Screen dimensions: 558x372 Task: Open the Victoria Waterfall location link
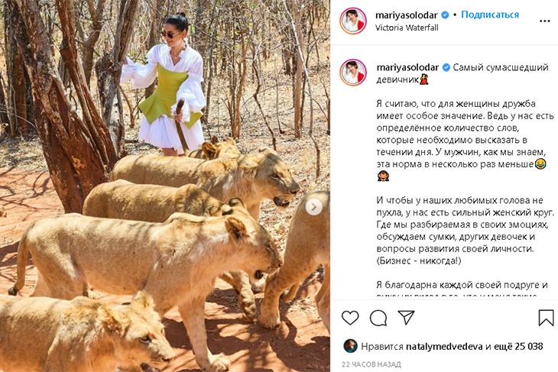407,27
